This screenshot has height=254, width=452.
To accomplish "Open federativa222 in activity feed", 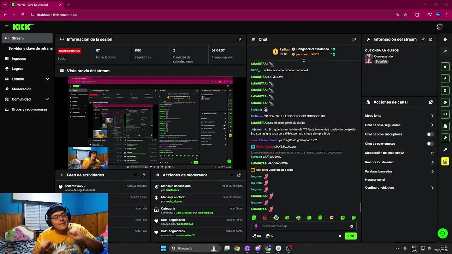I will coord(75,186).
